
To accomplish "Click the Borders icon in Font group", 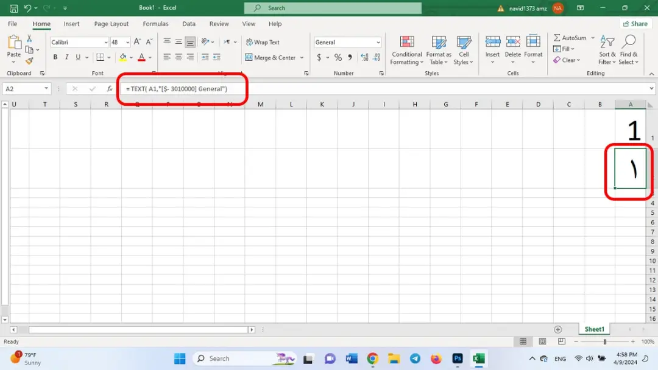I will click(x=100, y=57).
